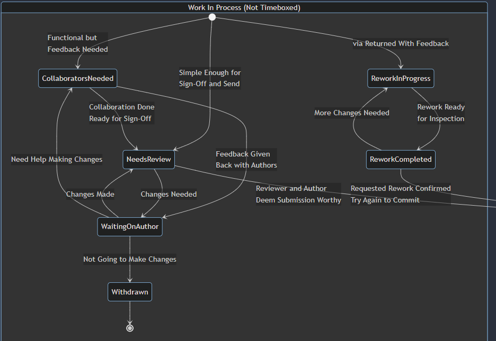Select the 'via Returned With Feedback' label

coord(401,43)
